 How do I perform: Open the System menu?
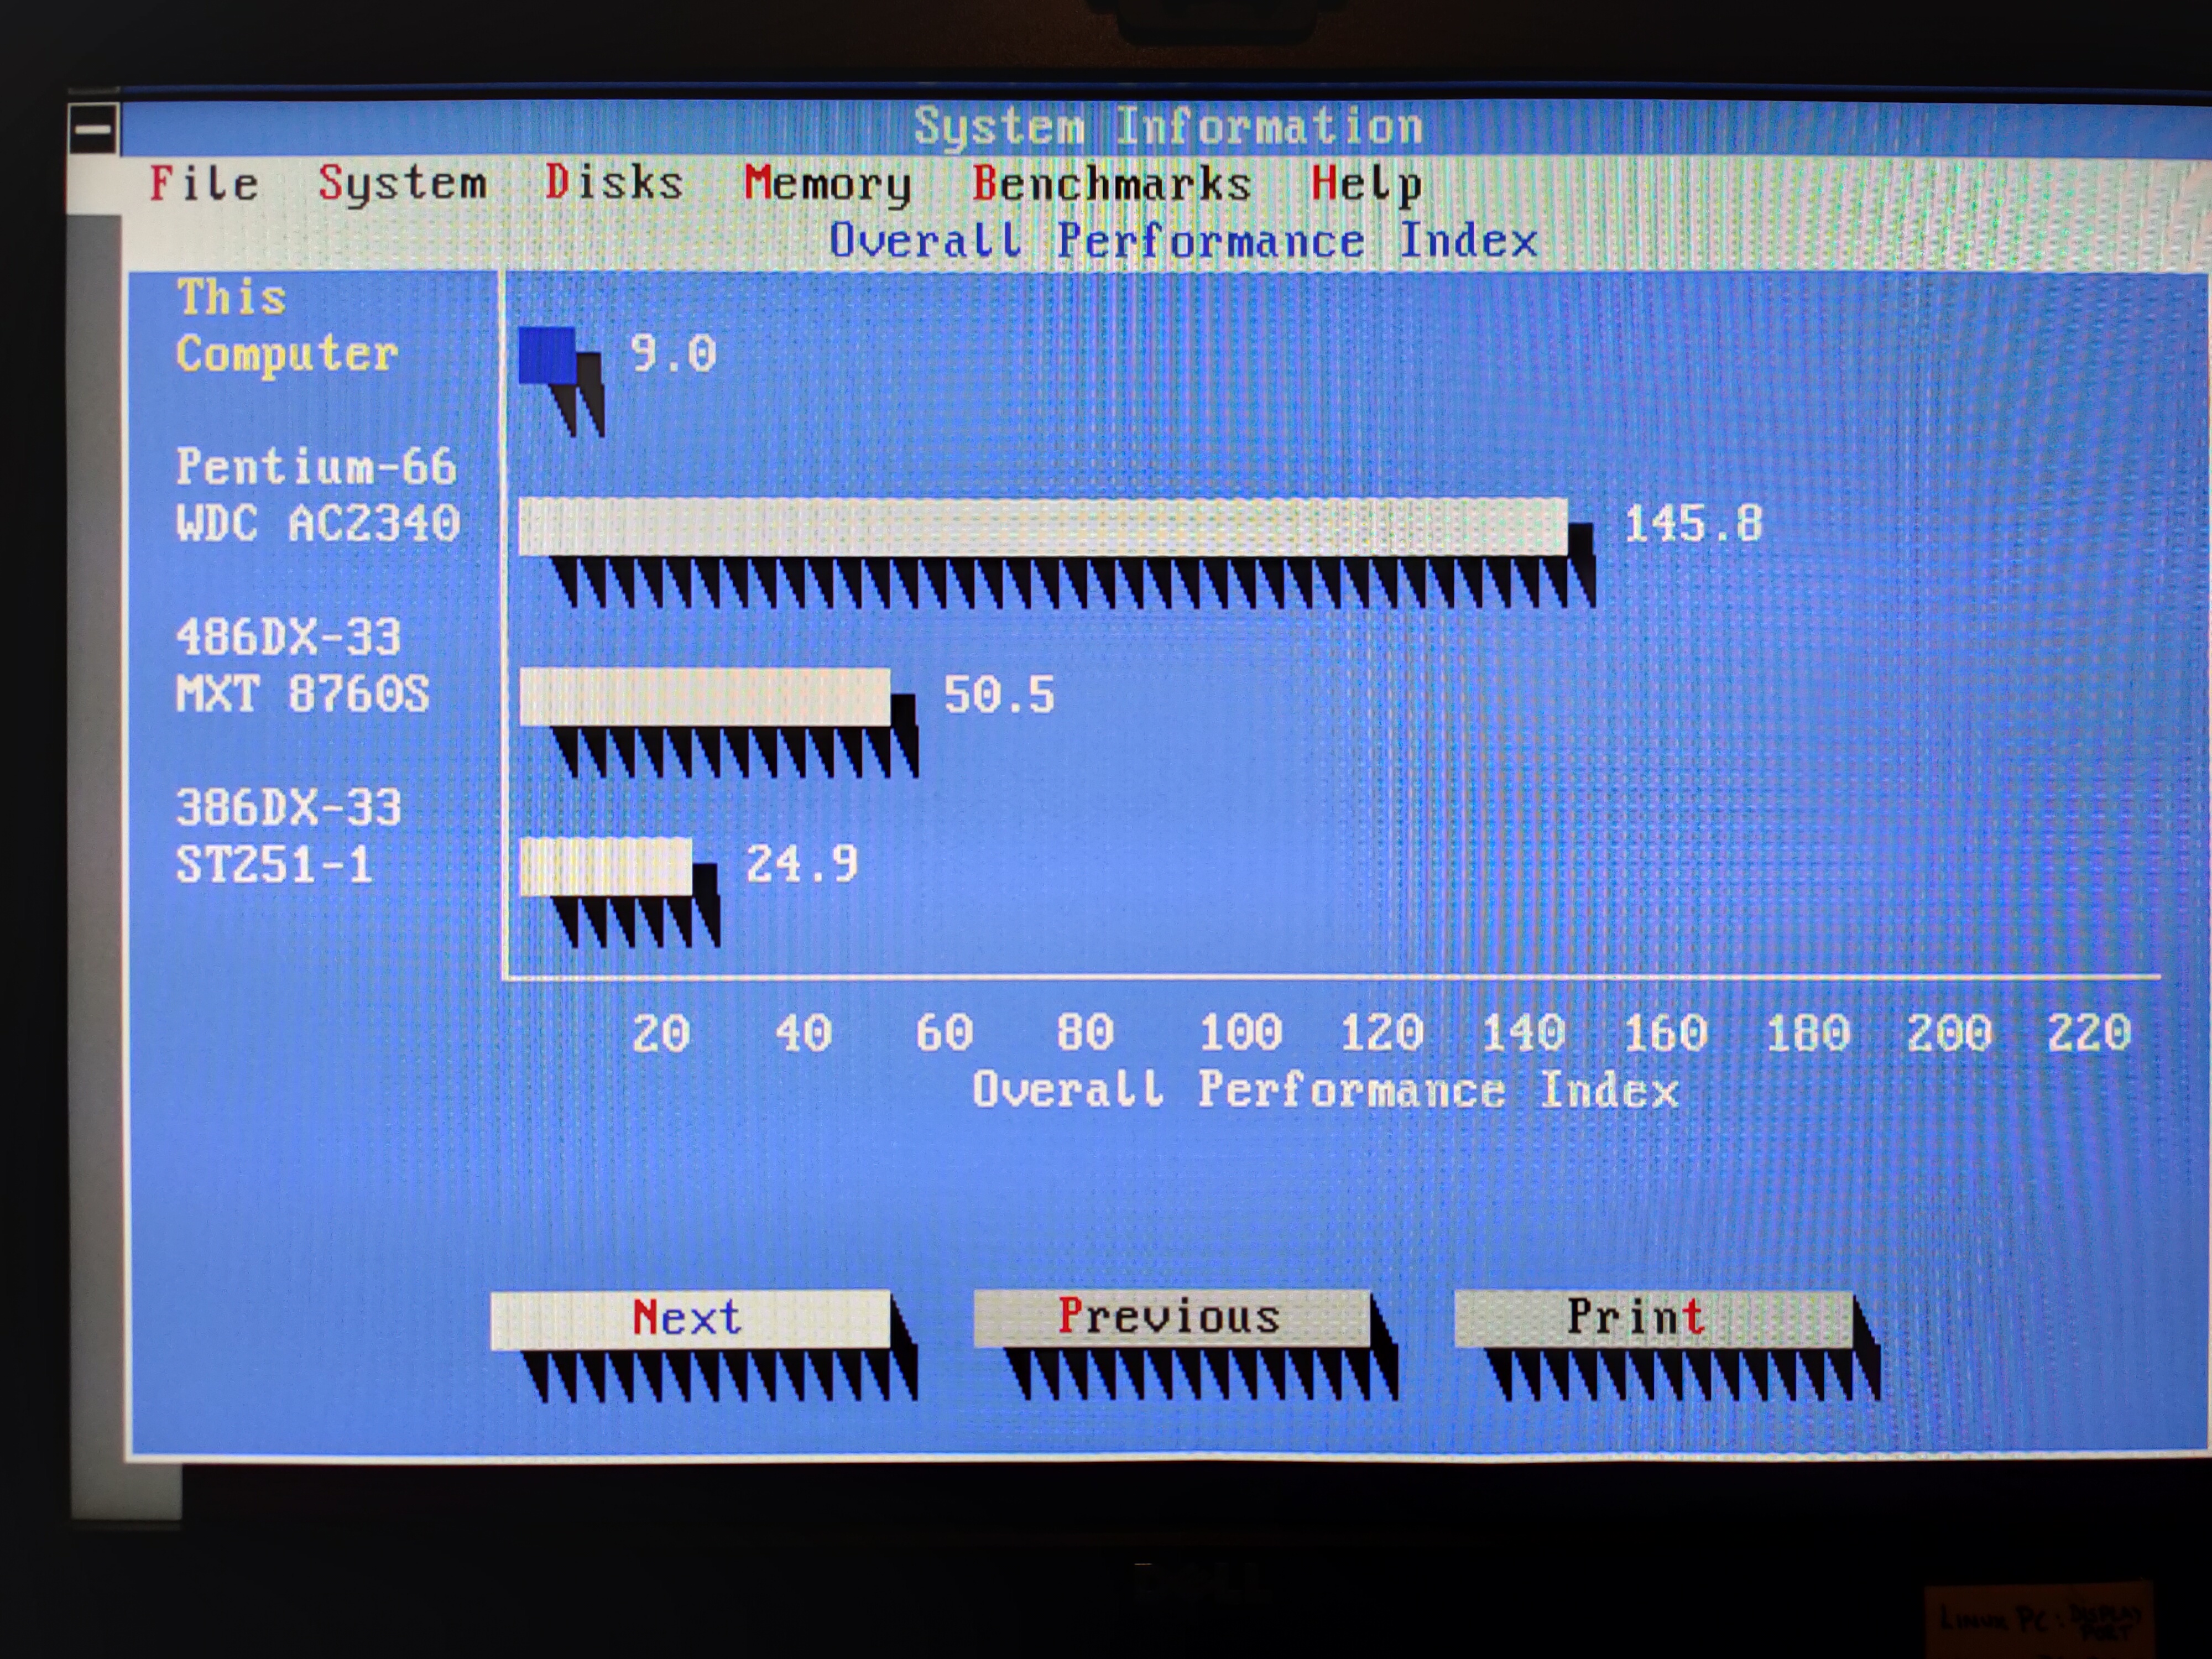coord(402,184)
